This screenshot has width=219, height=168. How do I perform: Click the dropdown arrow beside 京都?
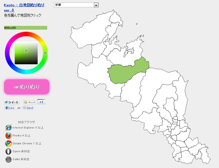(x=96, y=5)
